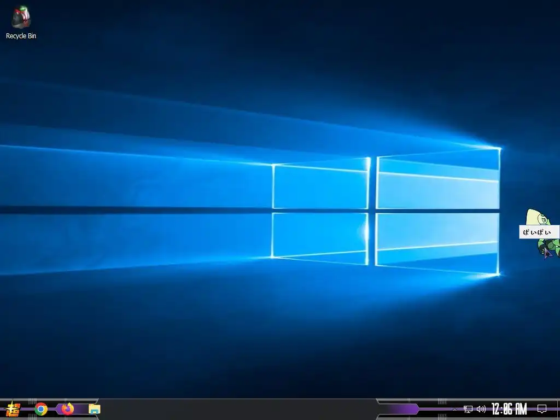Viewport: 560px width, 420px height.
Task: Open the volume speaker tray icon
Action: [481, 409]
